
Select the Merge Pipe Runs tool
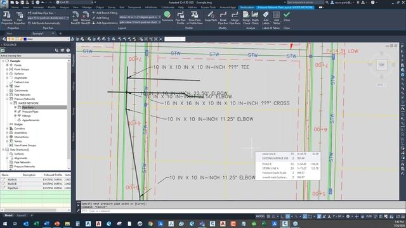(x=235, y=18)
